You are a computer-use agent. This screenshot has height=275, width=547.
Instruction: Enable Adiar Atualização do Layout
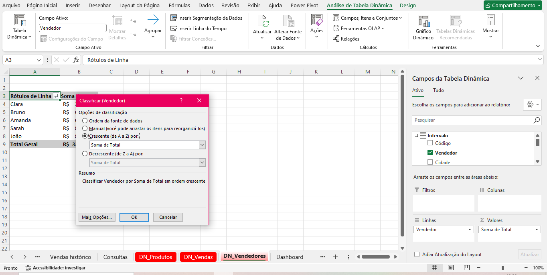point(417,255)
